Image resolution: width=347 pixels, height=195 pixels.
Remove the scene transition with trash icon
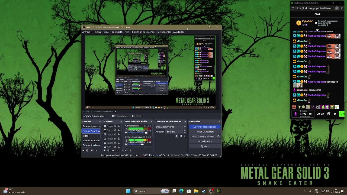[x=181, y=136]
